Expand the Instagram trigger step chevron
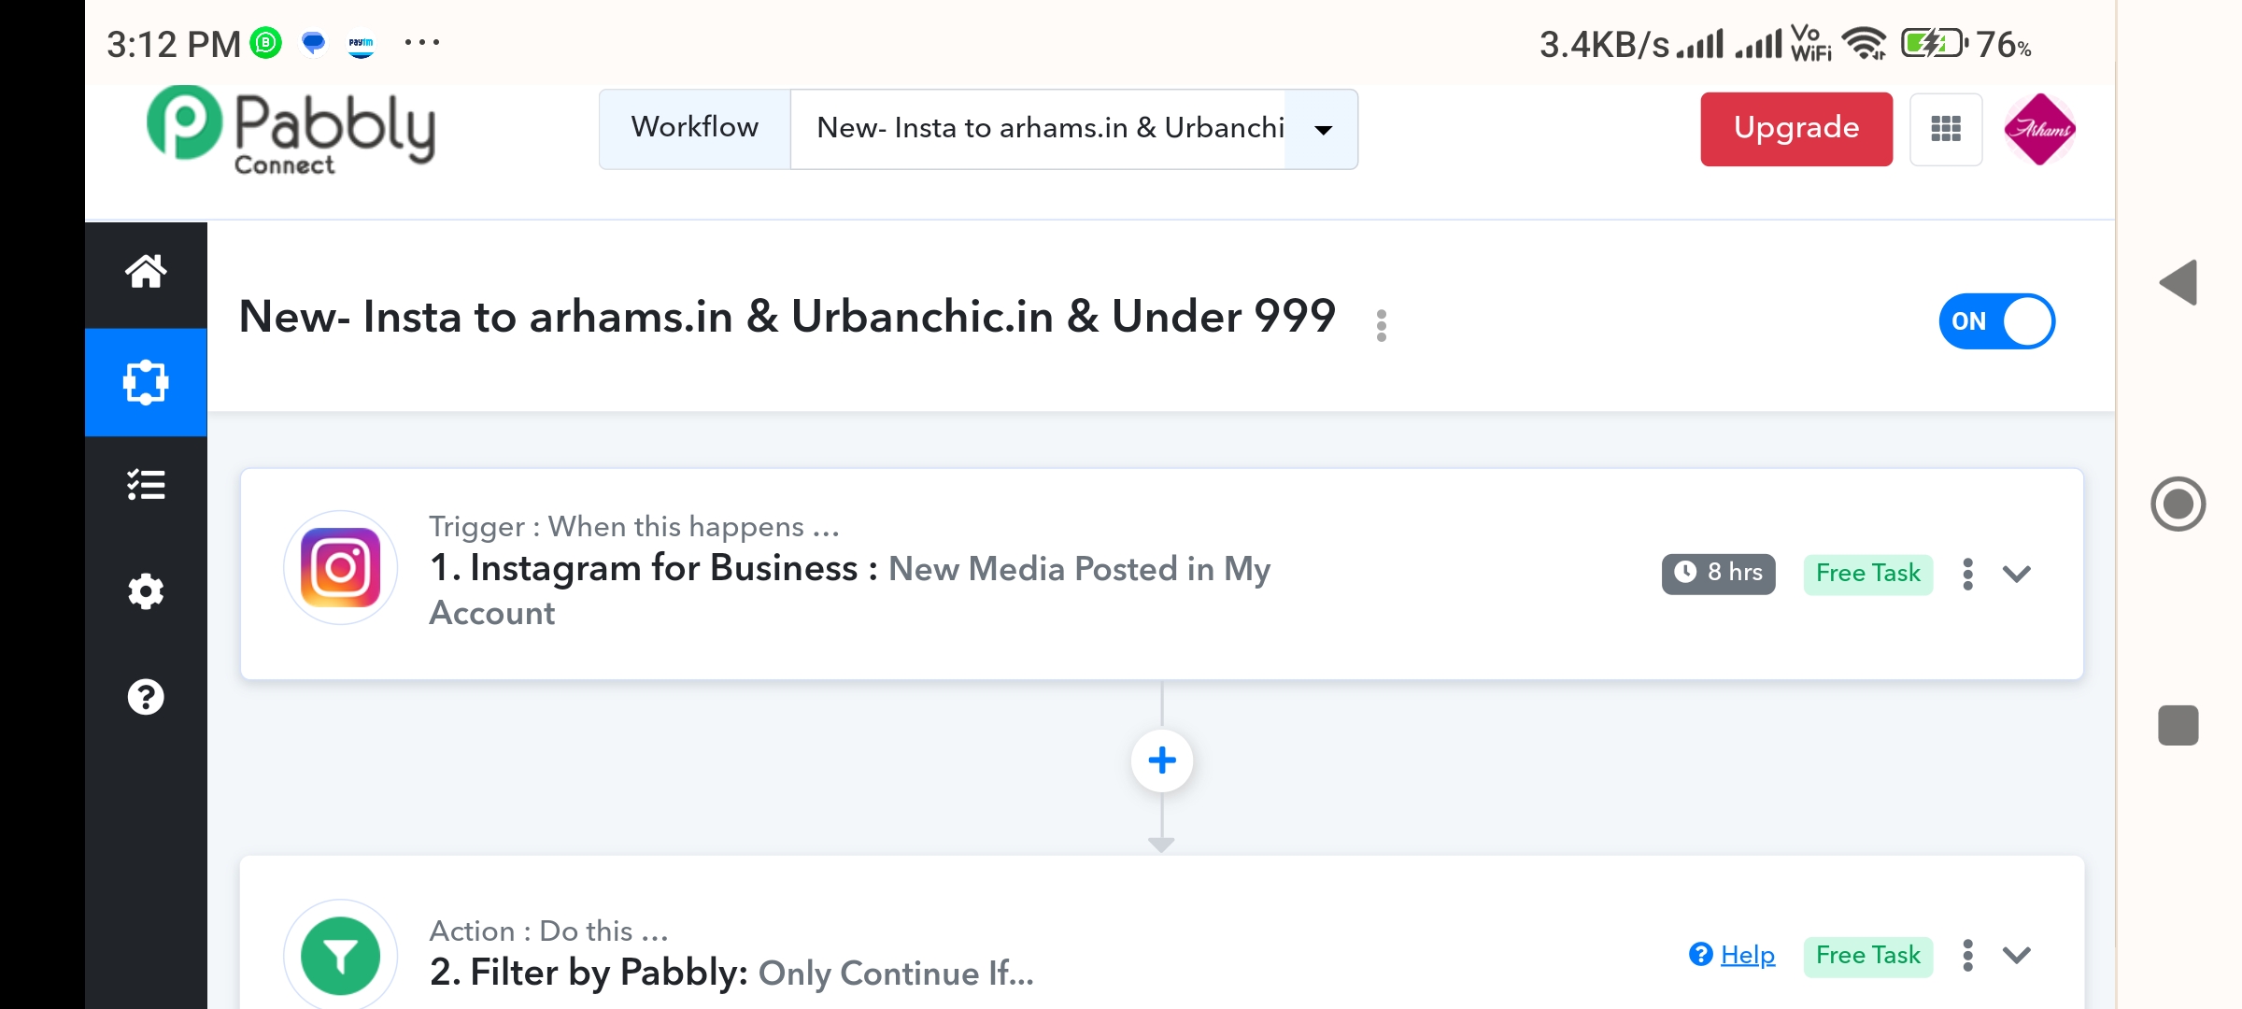Viewport: 2242px width, 1009px height. point(2017,574)
